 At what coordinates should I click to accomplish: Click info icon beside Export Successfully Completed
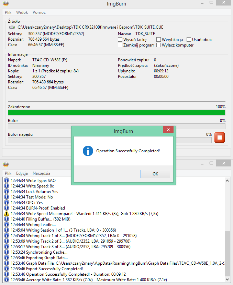coord(7,269)
